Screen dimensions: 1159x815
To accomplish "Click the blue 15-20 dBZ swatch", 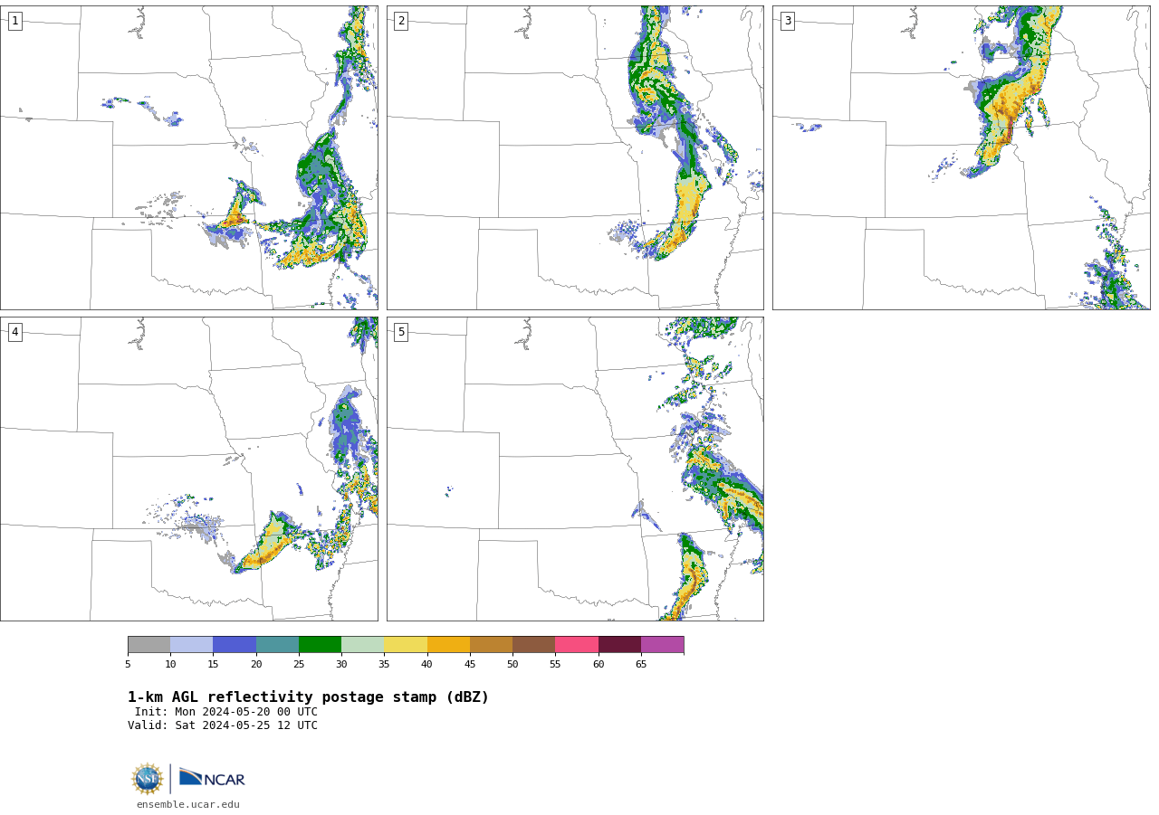I will 235,644.
